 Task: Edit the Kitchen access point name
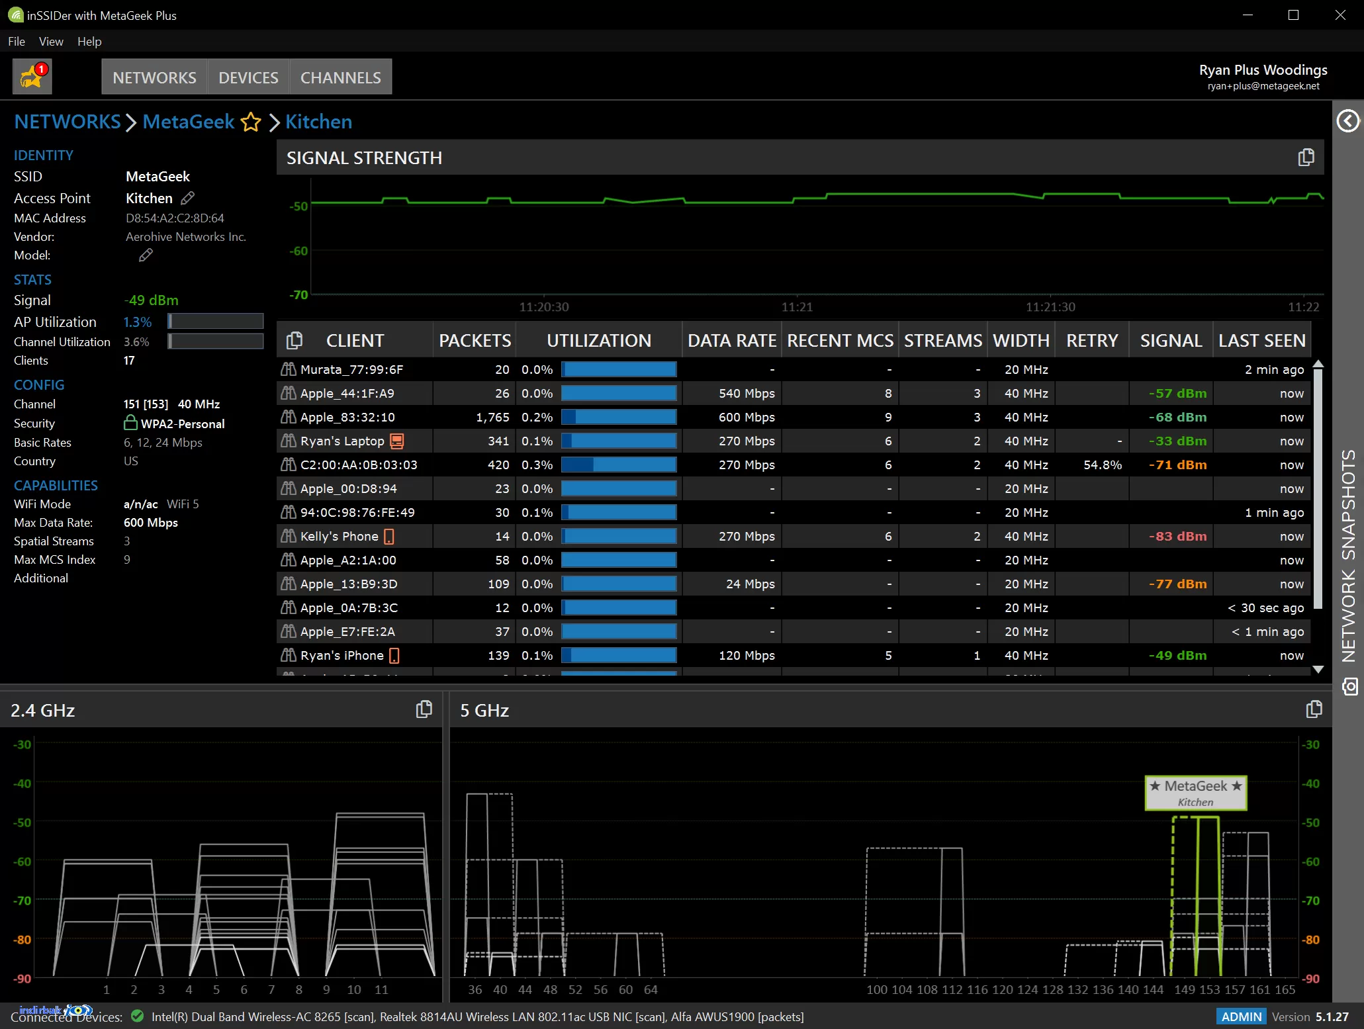(x=188, y=198)
